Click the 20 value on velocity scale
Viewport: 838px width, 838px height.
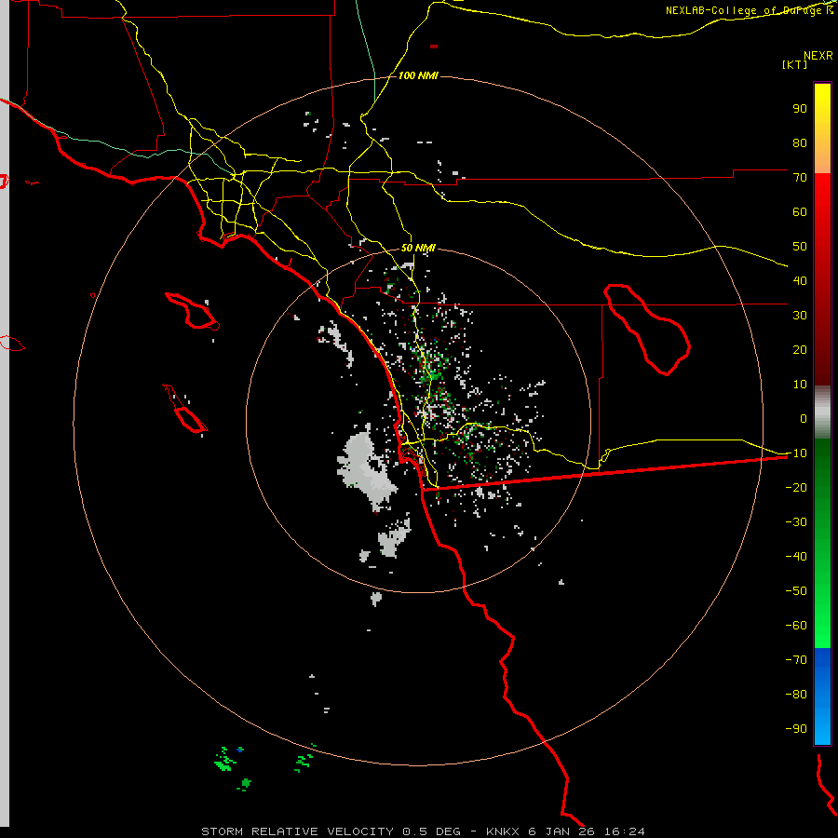click(800, 349)
